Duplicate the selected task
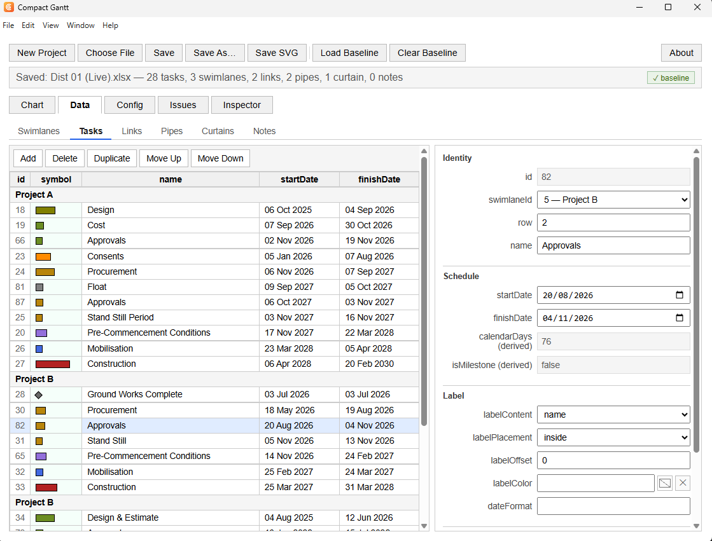 tap(112, 158)
